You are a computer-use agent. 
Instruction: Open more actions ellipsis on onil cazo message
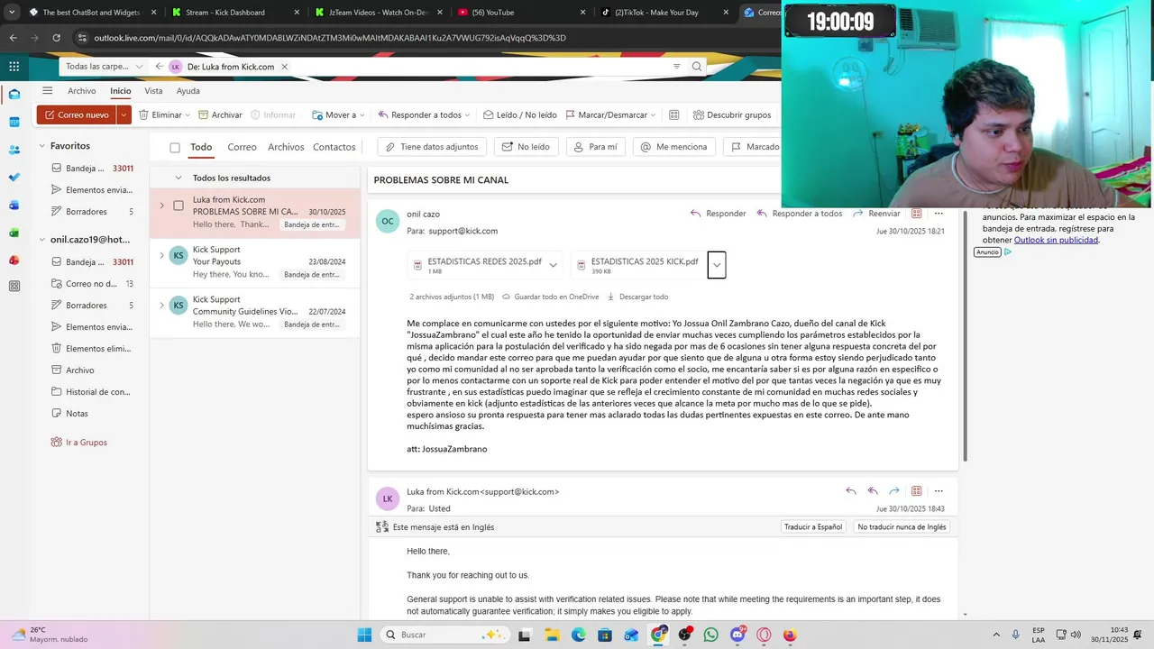point(939,214)
